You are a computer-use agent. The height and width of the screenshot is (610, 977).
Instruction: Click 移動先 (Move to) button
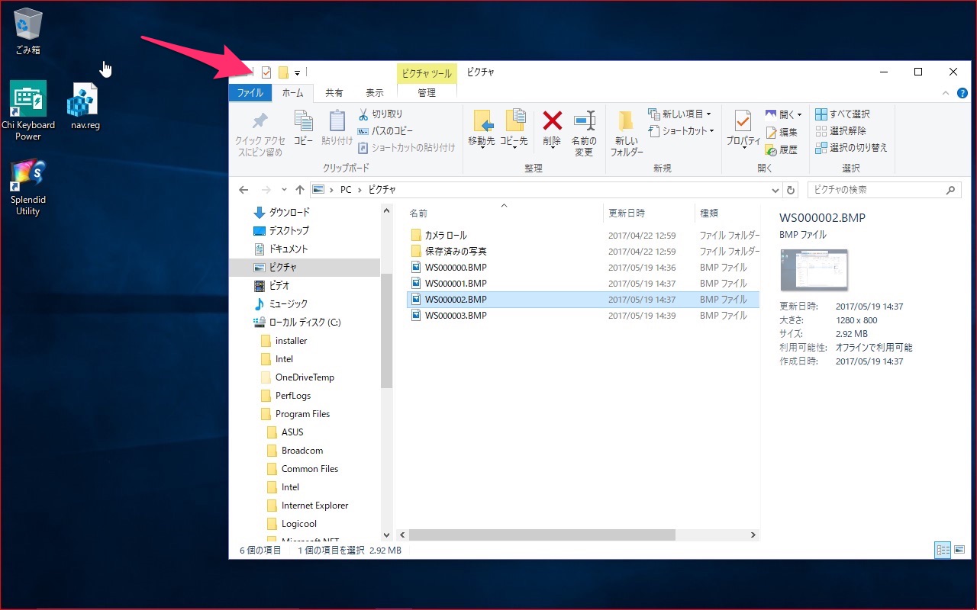click(482, 127)
